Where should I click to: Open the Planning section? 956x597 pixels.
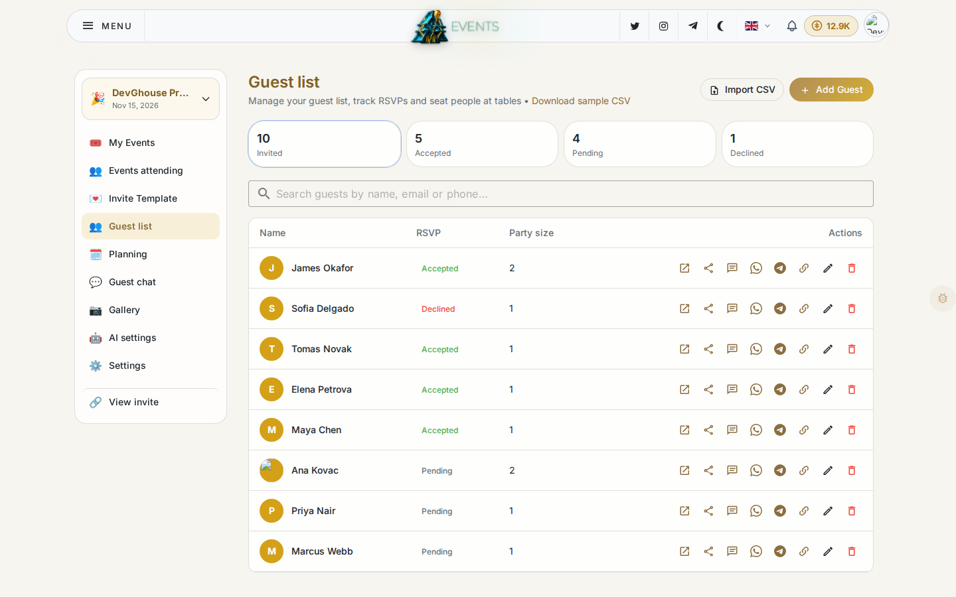coord(151,254)
